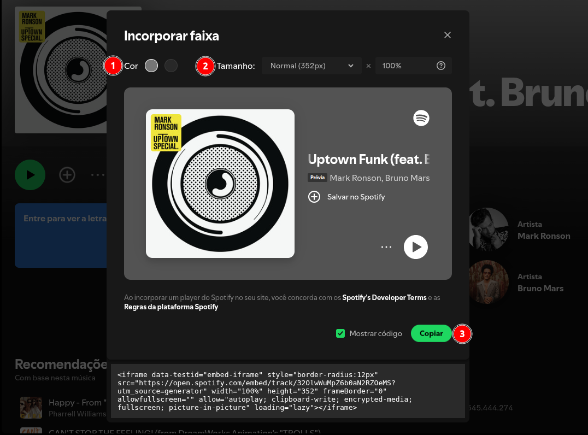Image resolution: width=588 pixels, height=435 pixels.
Task: Play the preview in the embed player
Action: pos(415,247)
